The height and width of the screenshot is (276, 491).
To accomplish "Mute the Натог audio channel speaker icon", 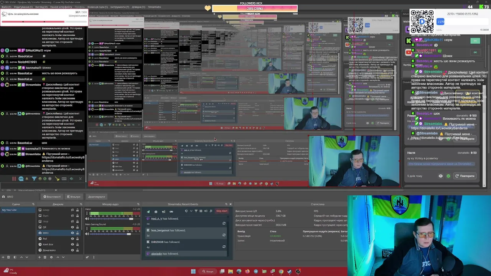I will tap(87, 219).
